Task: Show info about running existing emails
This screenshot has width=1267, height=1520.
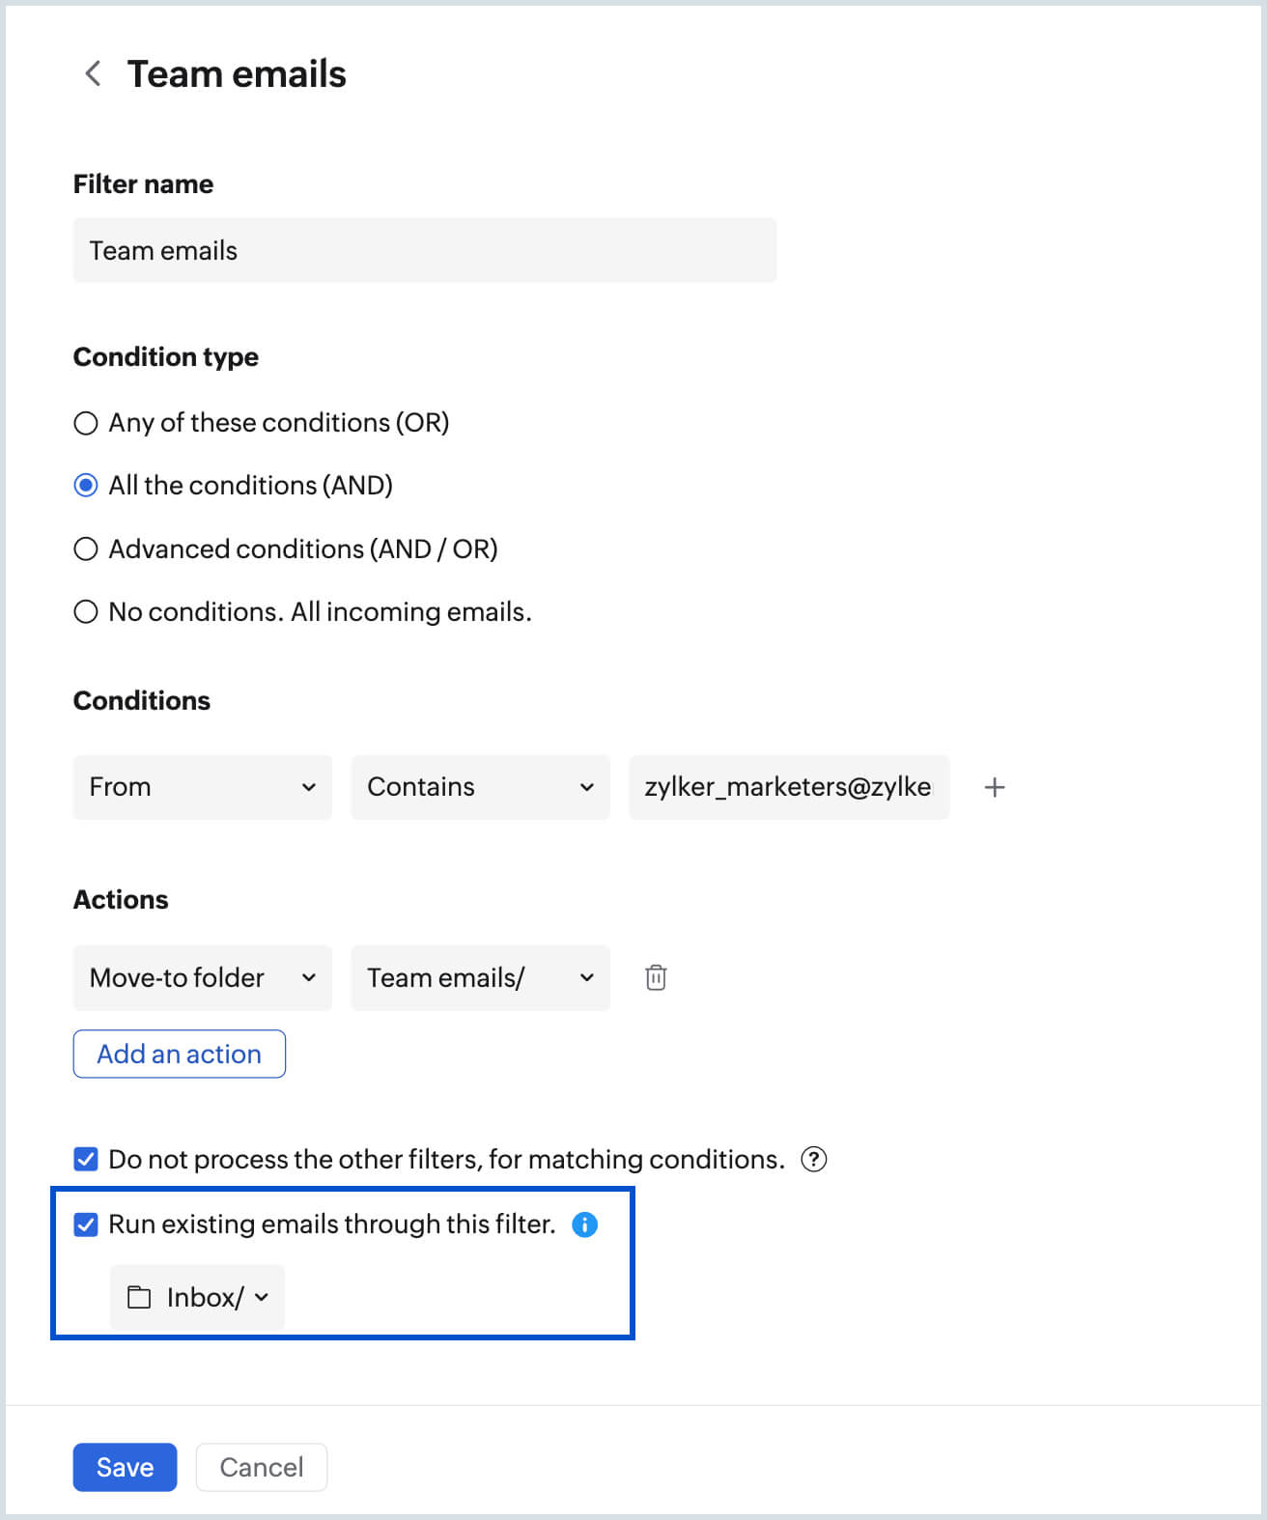Action: (585, 1224)
